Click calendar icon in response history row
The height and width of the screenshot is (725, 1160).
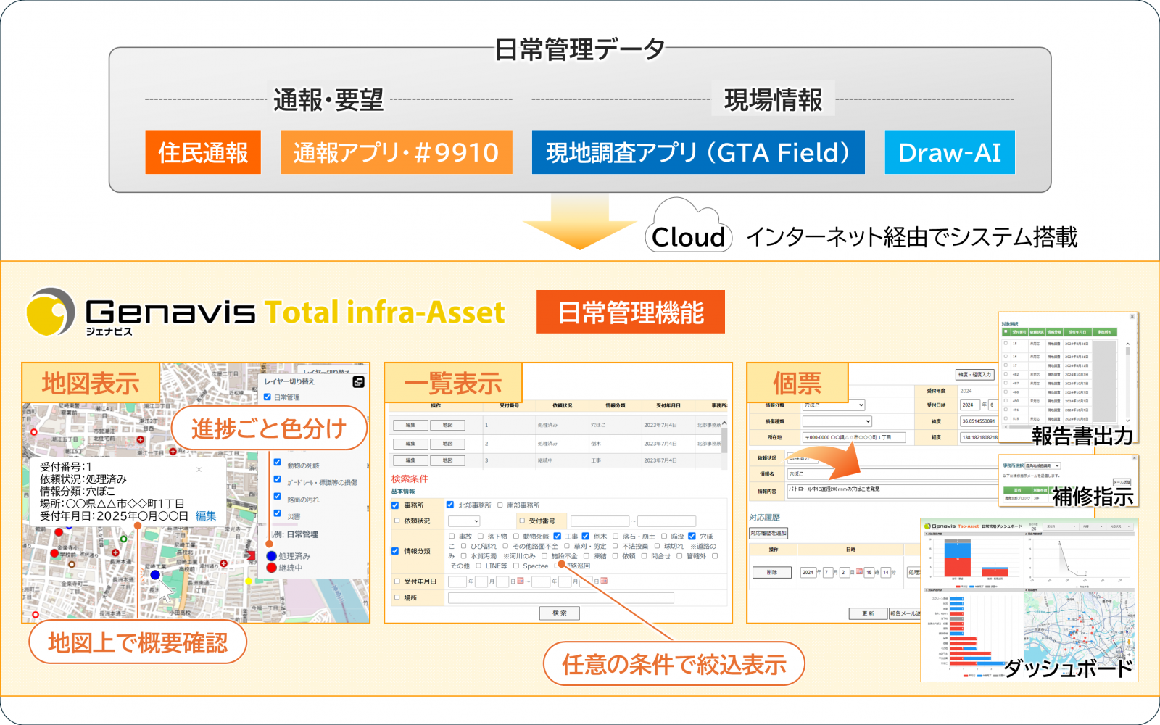(x=859, y=572)
